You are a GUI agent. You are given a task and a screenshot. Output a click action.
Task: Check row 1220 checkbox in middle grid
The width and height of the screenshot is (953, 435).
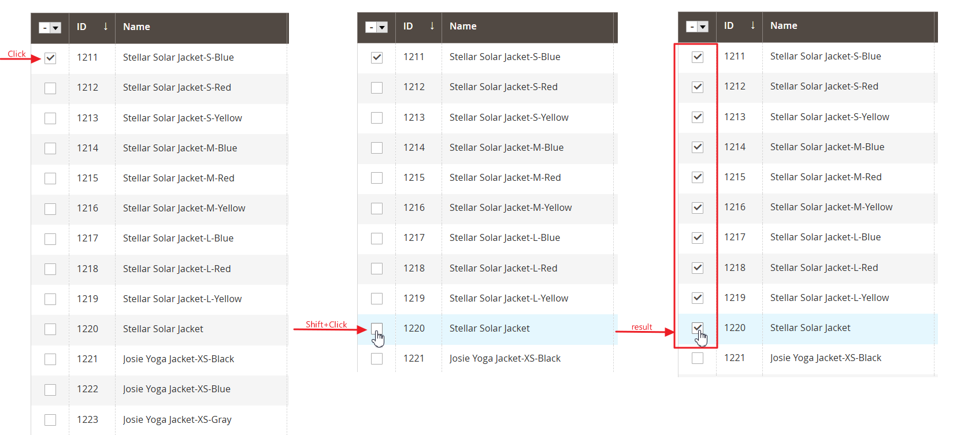click(377, 329)
